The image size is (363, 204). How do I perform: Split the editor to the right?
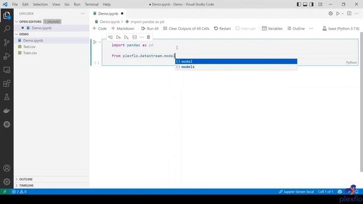pos(349,14)
